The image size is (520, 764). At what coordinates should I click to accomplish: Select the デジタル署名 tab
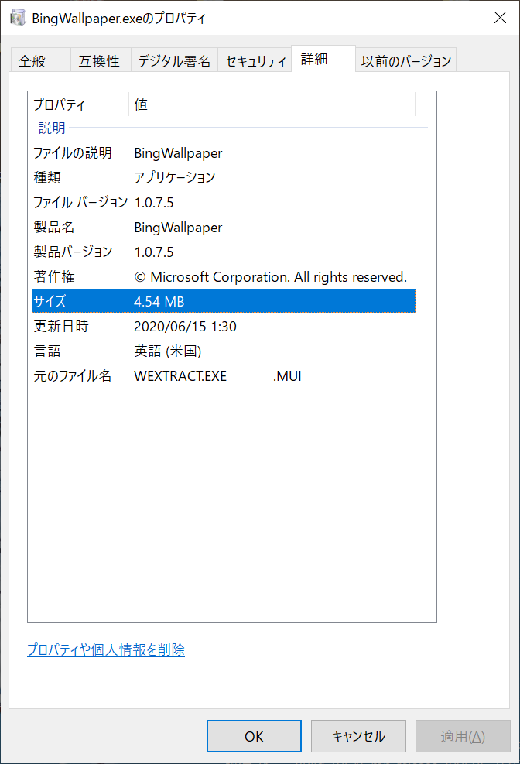pos(174,60)
